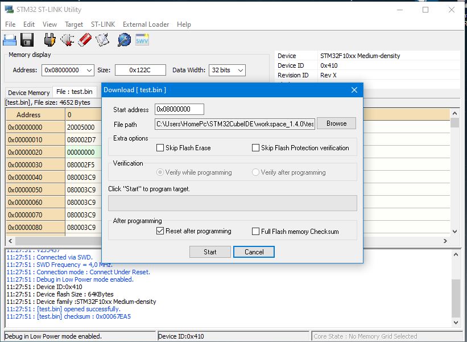467x342 pixels.
Task: Expand the Address combo box dropdown
Action: click(x=89, y=71)
